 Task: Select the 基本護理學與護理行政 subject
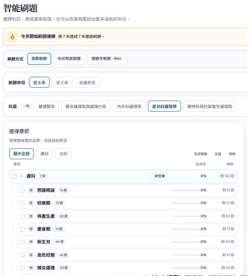pos(86,106)
